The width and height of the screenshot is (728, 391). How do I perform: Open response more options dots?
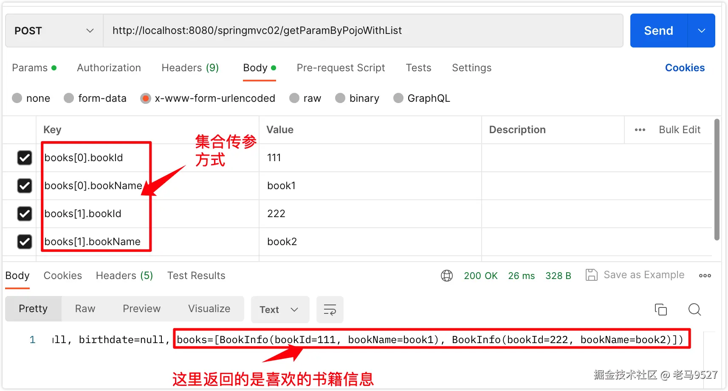pos(705,276)
